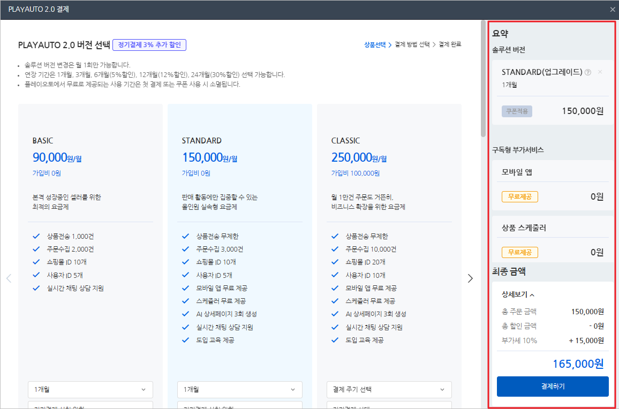The image size is (619, 409).
Task: Click the 정기결제 3% 추가 할인 badge
Action: point(149,45)
